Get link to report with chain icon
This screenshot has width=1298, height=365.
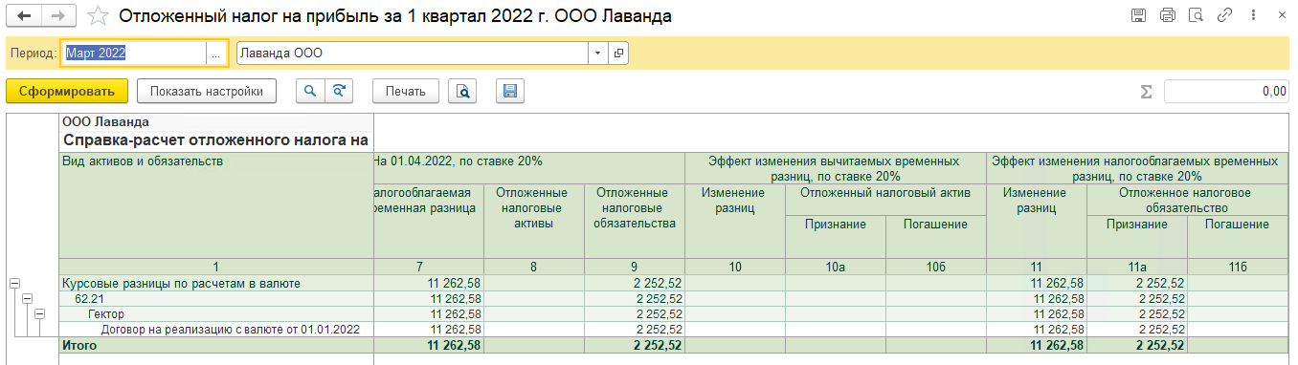coord(1223,16)
